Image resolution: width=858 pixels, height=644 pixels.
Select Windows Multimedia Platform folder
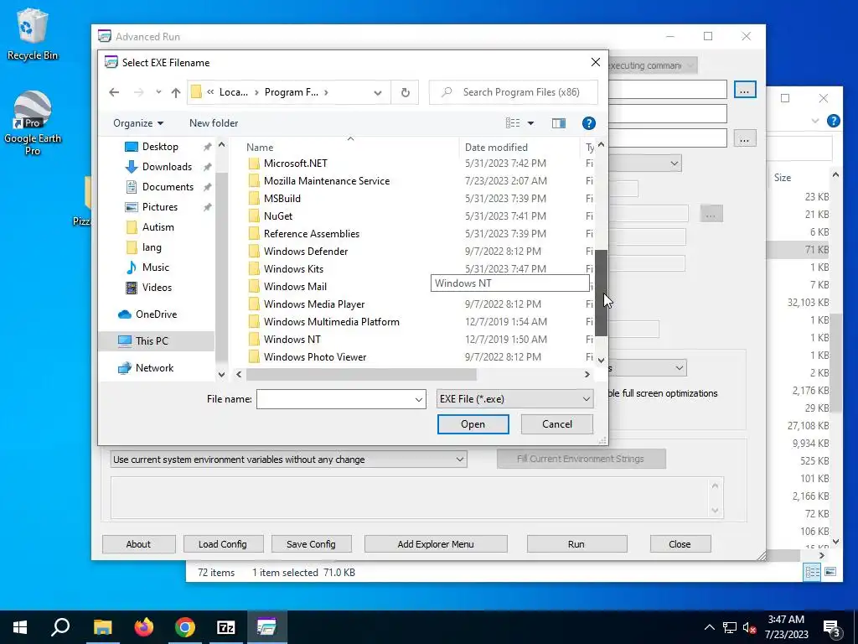331,321
